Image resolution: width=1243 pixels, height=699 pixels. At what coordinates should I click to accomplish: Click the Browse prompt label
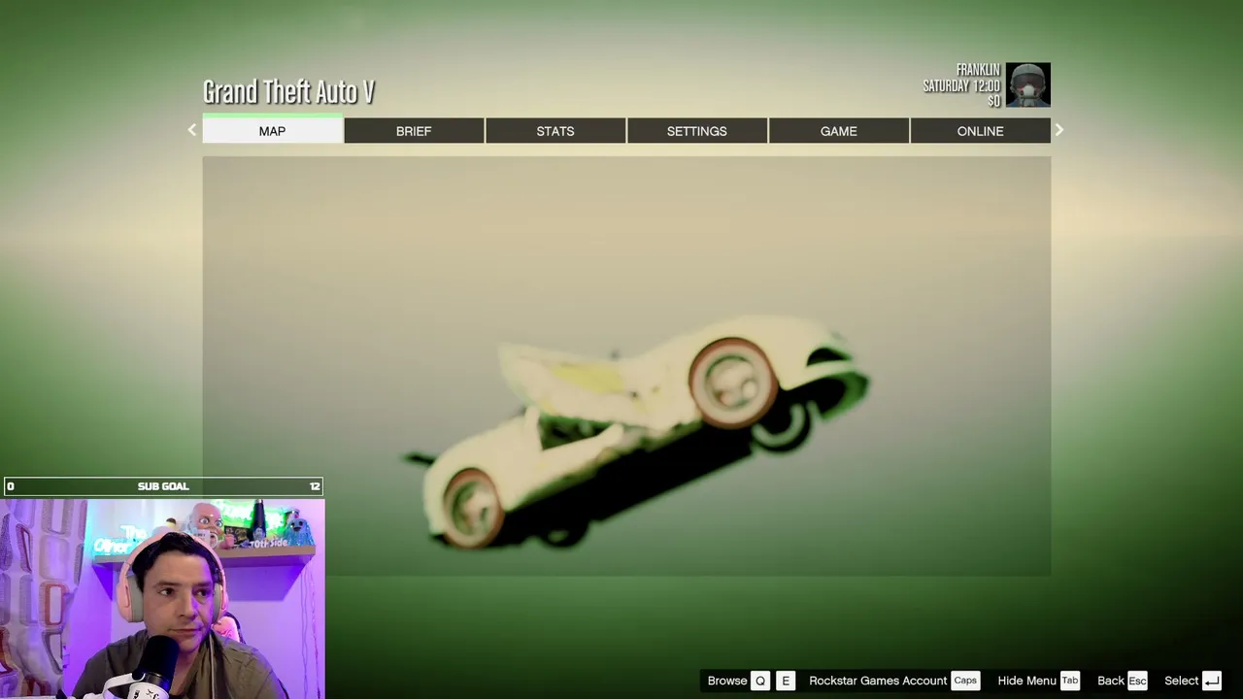(x=727, y=681)
